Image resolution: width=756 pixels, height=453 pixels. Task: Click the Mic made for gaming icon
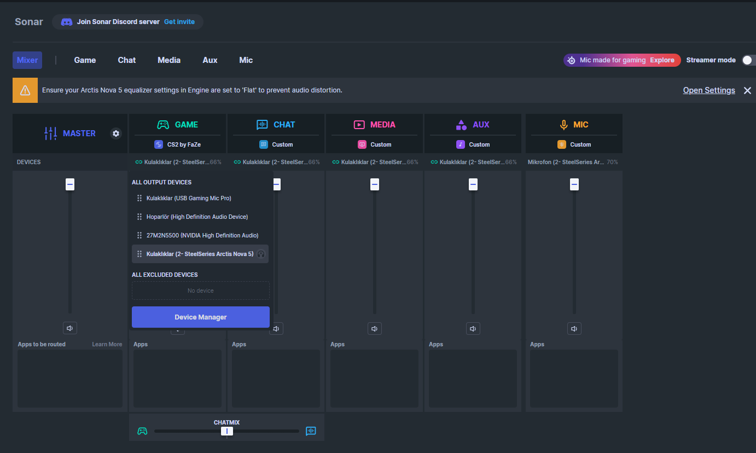point(571,60)
